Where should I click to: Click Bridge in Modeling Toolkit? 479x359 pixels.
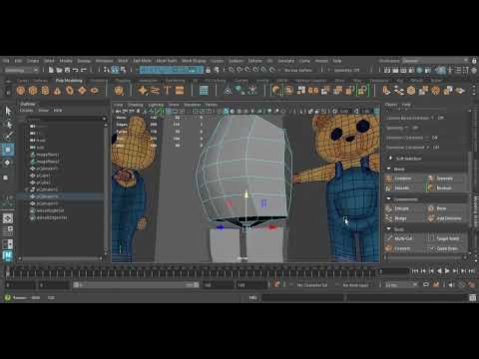coord(399,218)
